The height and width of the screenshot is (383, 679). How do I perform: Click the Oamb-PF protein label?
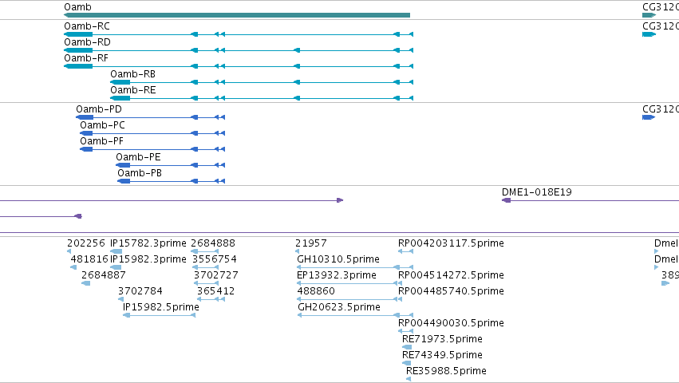pyautogui.click(x=101, y=141)
